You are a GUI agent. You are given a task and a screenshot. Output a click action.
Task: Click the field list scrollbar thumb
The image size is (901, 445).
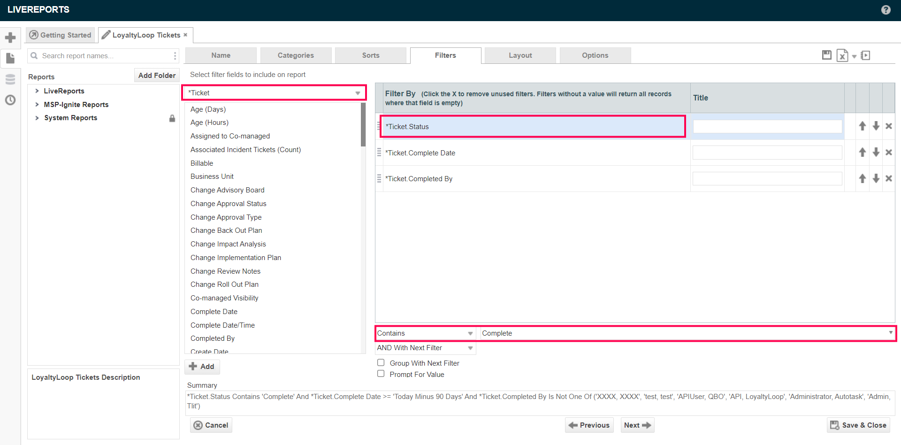point(363,124)
